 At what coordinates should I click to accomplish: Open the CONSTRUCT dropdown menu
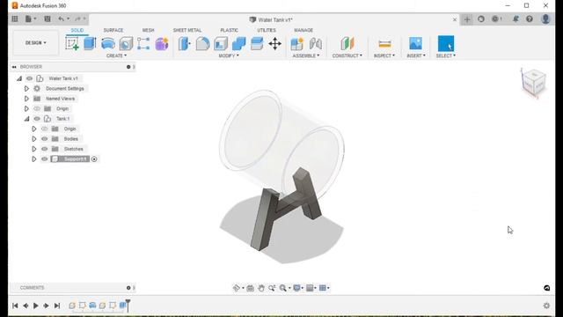(347, 55)
